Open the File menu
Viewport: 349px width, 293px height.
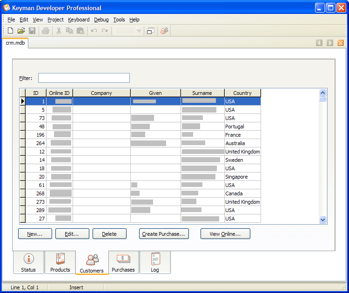[x=11, y=20]
